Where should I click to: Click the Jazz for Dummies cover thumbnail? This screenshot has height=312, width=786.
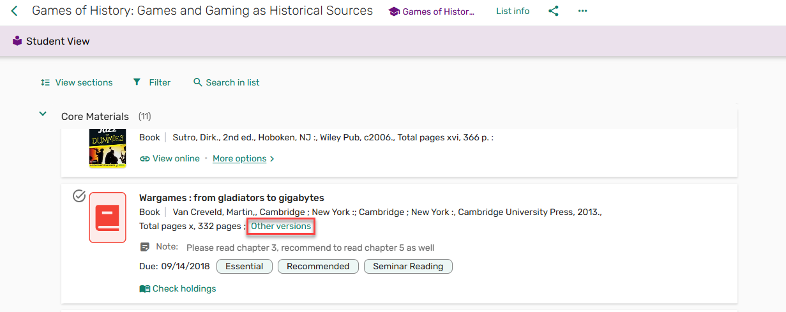107,147
